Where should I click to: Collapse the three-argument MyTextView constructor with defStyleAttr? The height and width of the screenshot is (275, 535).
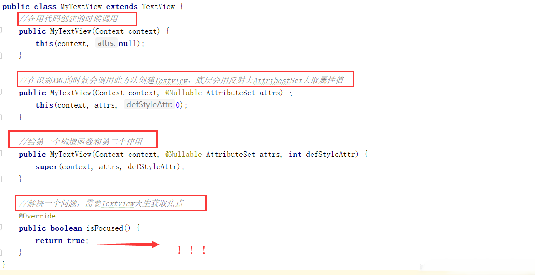pyautogui.click(x=0, y=154)
